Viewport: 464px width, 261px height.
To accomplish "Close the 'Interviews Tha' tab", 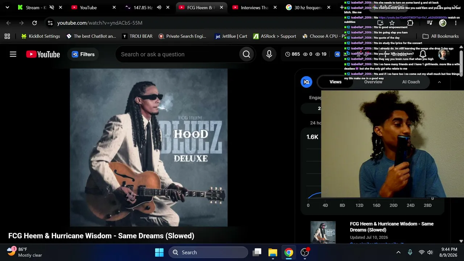I will (x=275, y=8).
